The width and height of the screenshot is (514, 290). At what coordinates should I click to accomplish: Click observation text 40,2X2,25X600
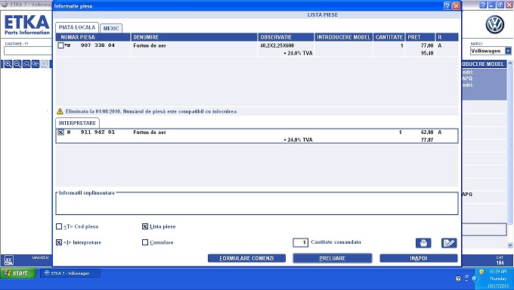(x=277, y=45)
